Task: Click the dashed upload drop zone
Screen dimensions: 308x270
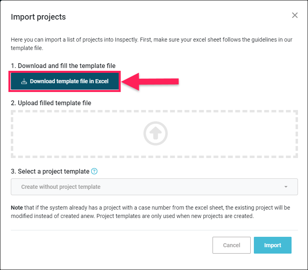Action: tap(154, 134)
